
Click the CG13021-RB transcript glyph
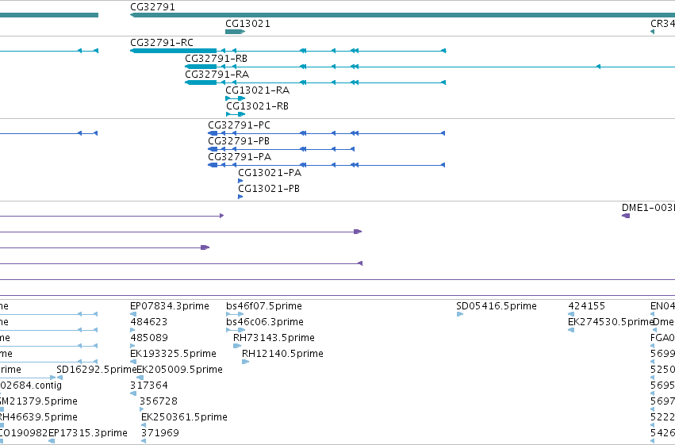pos(236,114)
